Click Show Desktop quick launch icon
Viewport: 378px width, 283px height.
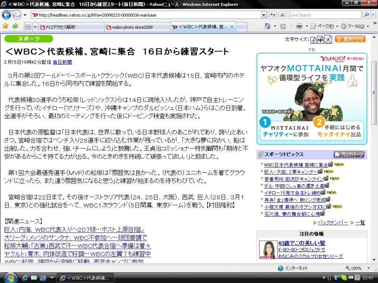tap(43, 278)
